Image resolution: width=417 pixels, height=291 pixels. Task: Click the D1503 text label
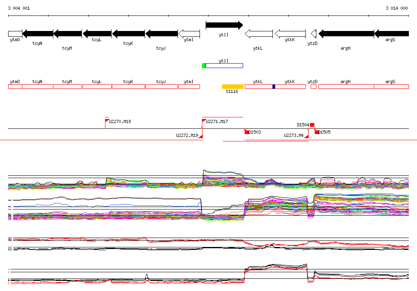tap(255, 132)
